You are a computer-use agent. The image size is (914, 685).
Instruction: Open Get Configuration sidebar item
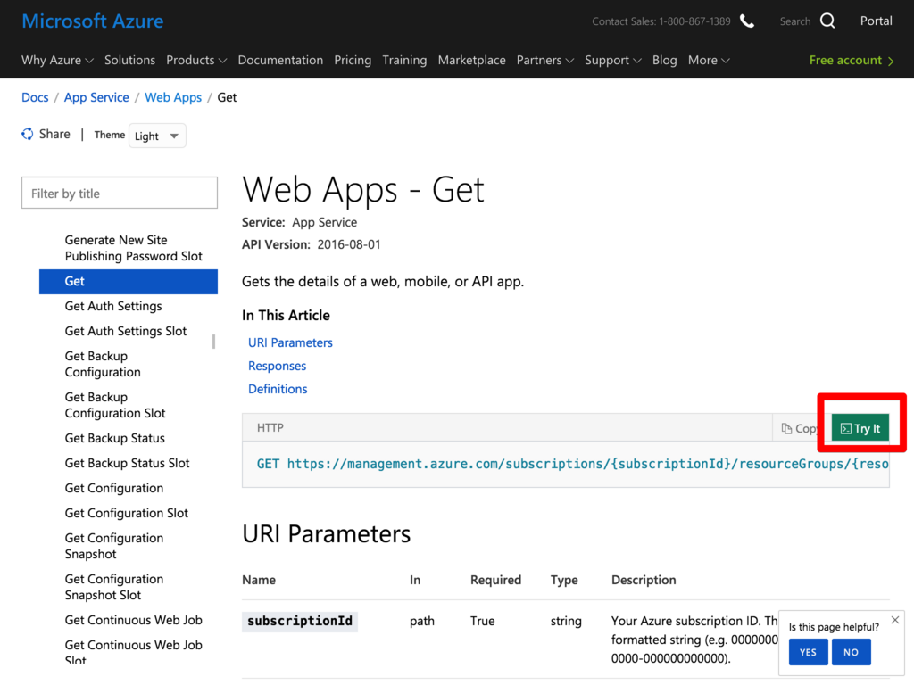[x=113, y=488]
